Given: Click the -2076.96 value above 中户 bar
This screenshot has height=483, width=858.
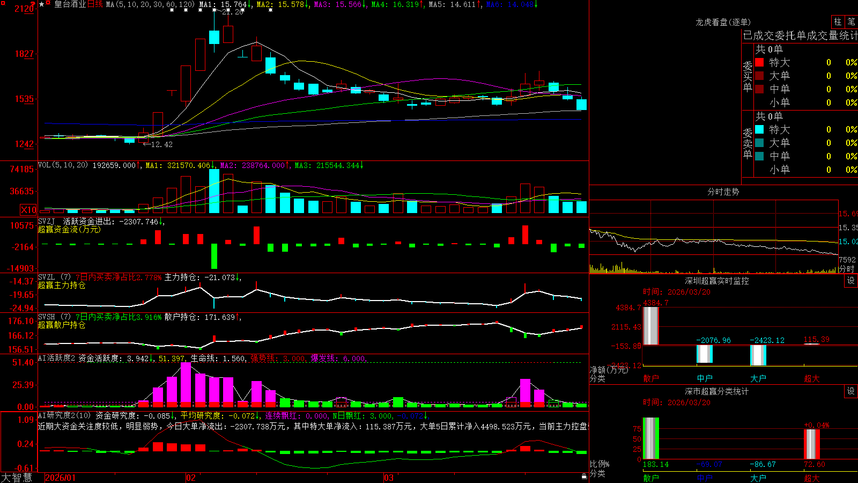Looking at the screenshot, I should coord(713,340).
